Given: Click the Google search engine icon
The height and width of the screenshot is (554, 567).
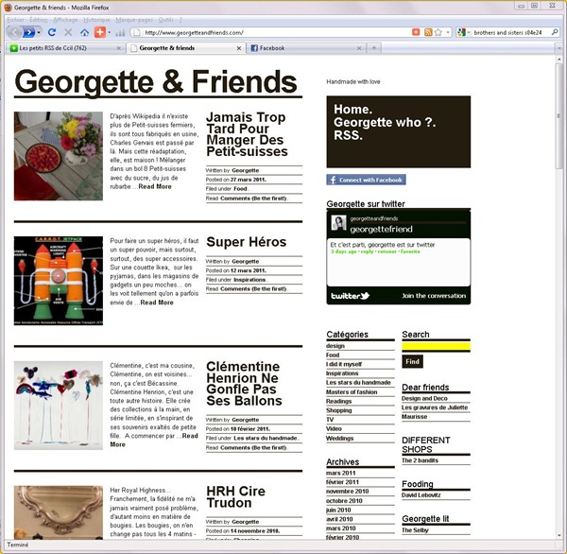Looking at the screenshot, I should pos(461,32).
